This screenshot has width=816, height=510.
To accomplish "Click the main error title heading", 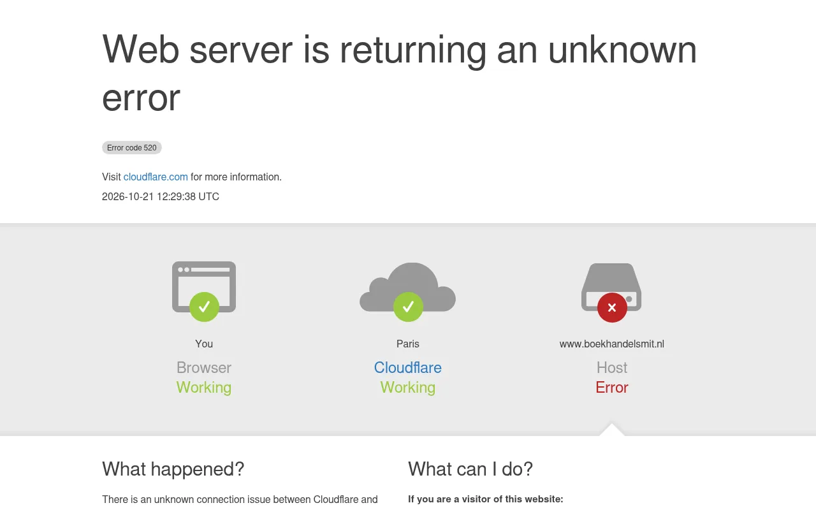I will (x=400, y=73).
